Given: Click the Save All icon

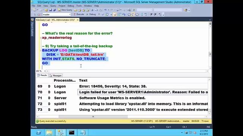Looking at the screenshot, I should click(54, 10).
